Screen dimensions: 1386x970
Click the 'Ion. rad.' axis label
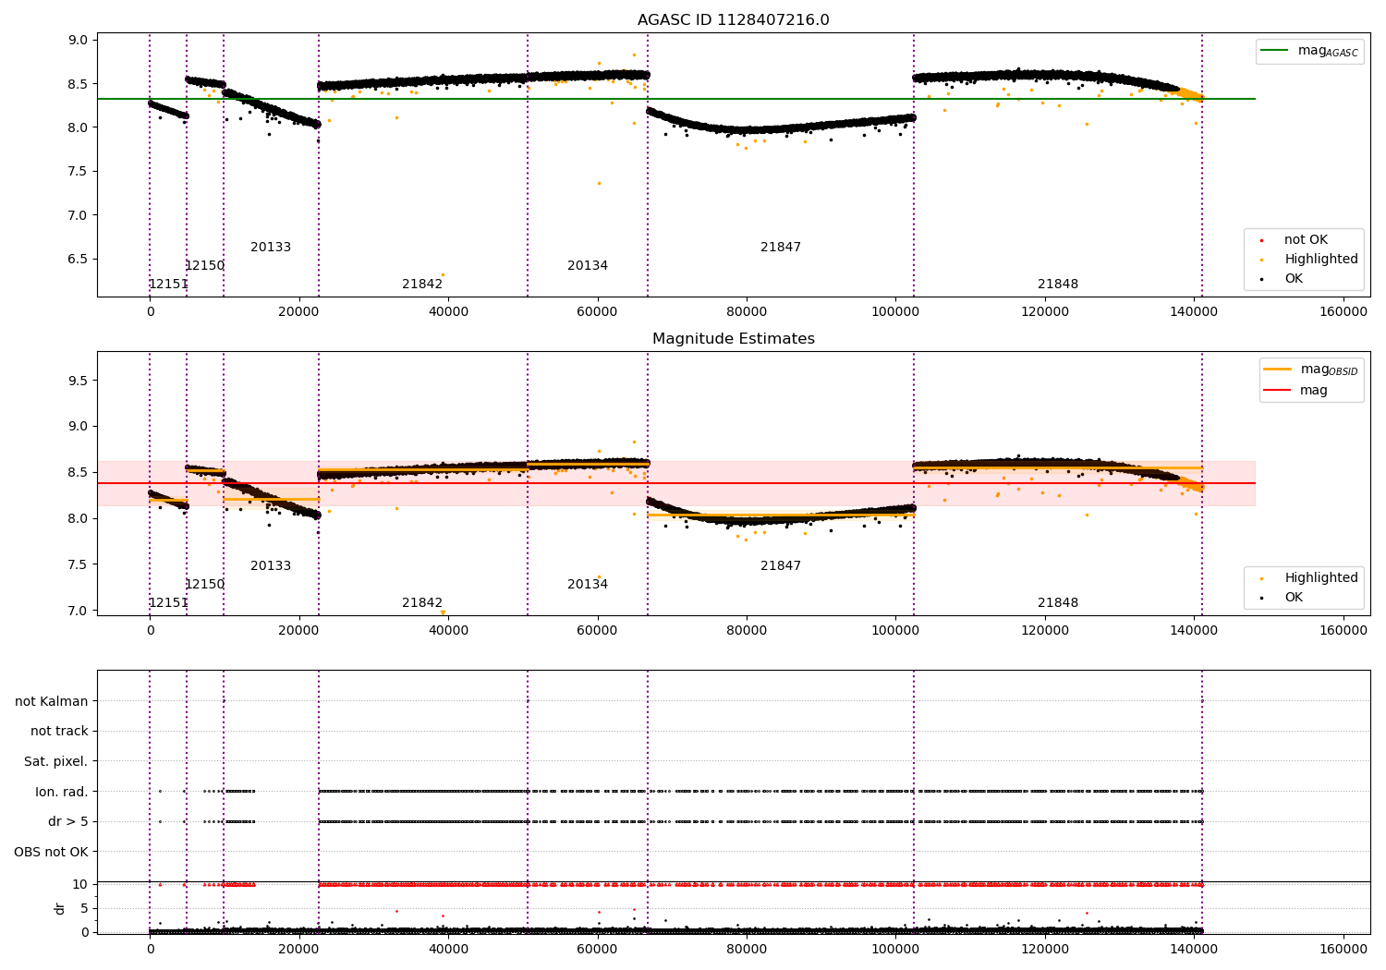[62, 792]
